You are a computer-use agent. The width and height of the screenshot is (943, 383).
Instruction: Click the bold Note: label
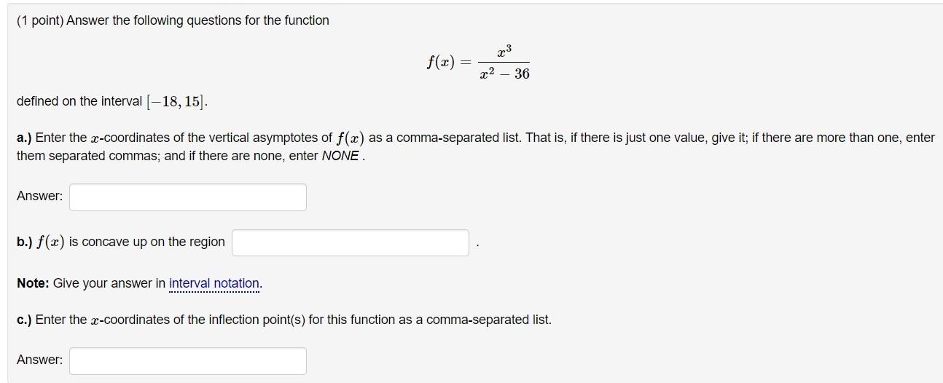34,283
